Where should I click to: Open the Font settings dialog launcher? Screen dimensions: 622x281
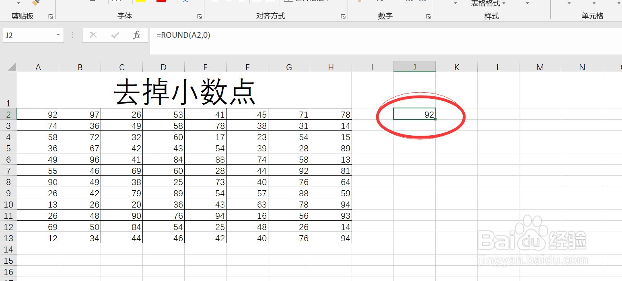[199, 16]
